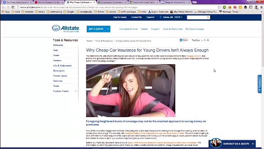Close the active Why Cheap Car Insurance tab

(x=94, y=2)
